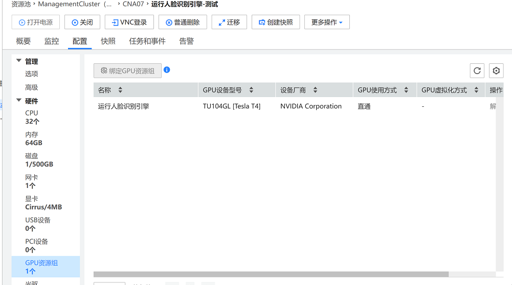Screen dimensions: 512x285
Task: Sort by the GPU使用方式 column arrows
Action: click(406, 90)
